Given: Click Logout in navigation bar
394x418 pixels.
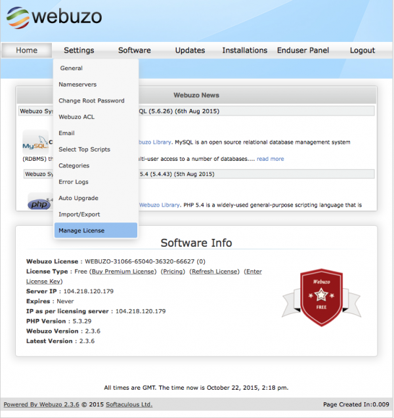Looking at the screenshot, I should point(362,51).
